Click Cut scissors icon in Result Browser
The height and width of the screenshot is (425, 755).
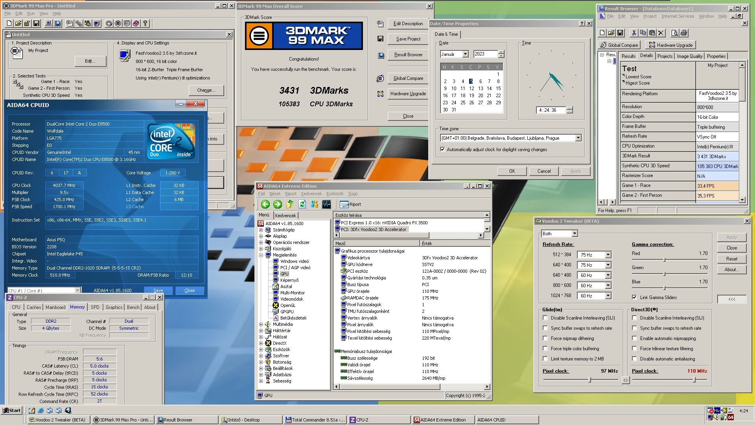(633, 33)
